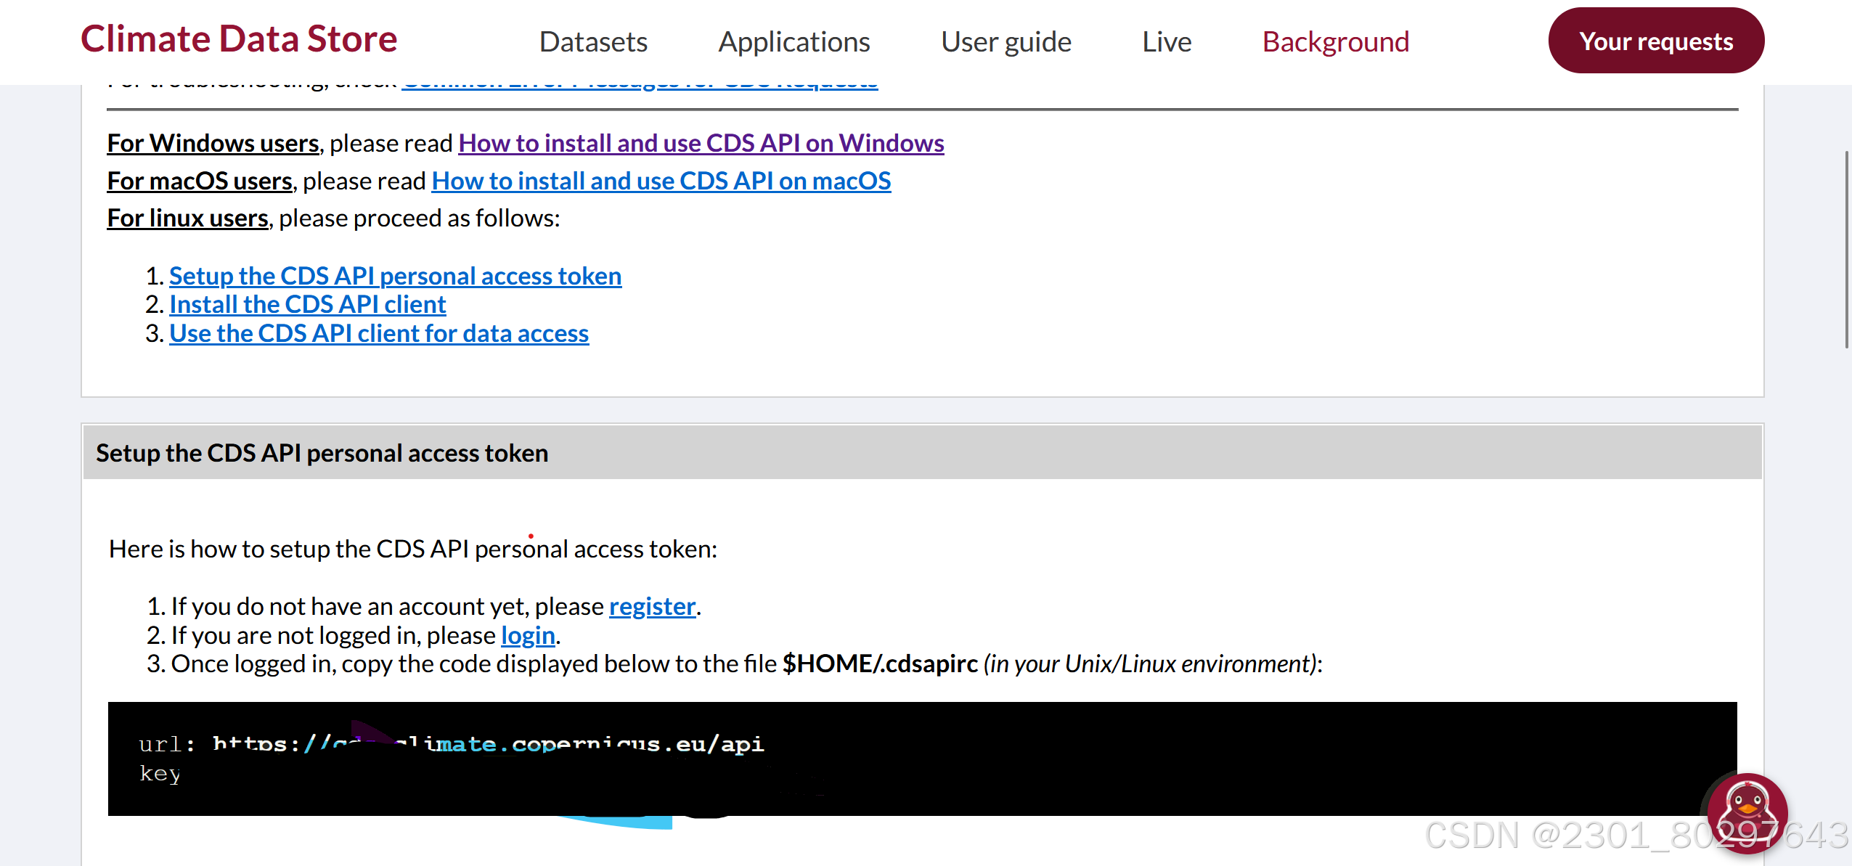Click the partially hidden Common Error Messages link
Viewport: 1852px width, 866px height.
click(639, 86)
